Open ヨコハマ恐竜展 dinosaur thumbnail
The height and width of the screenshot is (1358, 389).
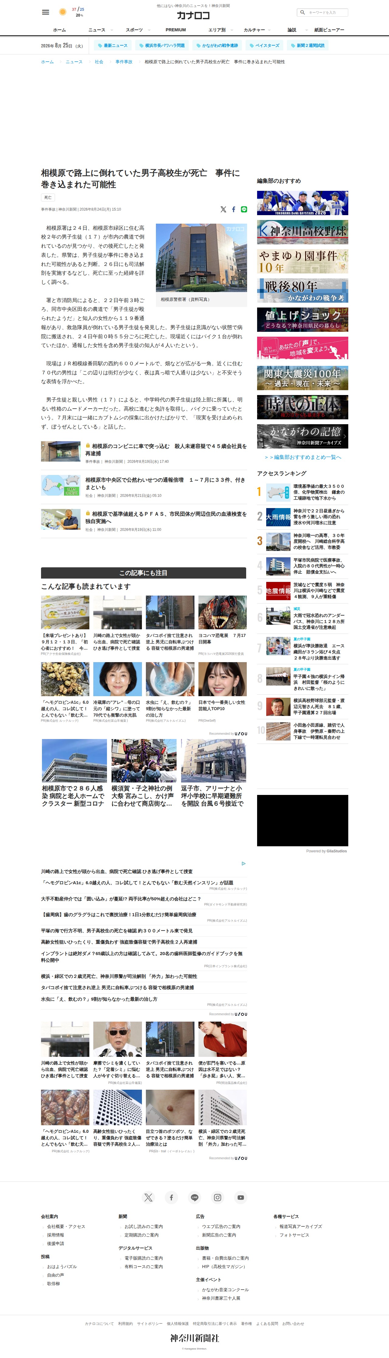pos(222,613)
